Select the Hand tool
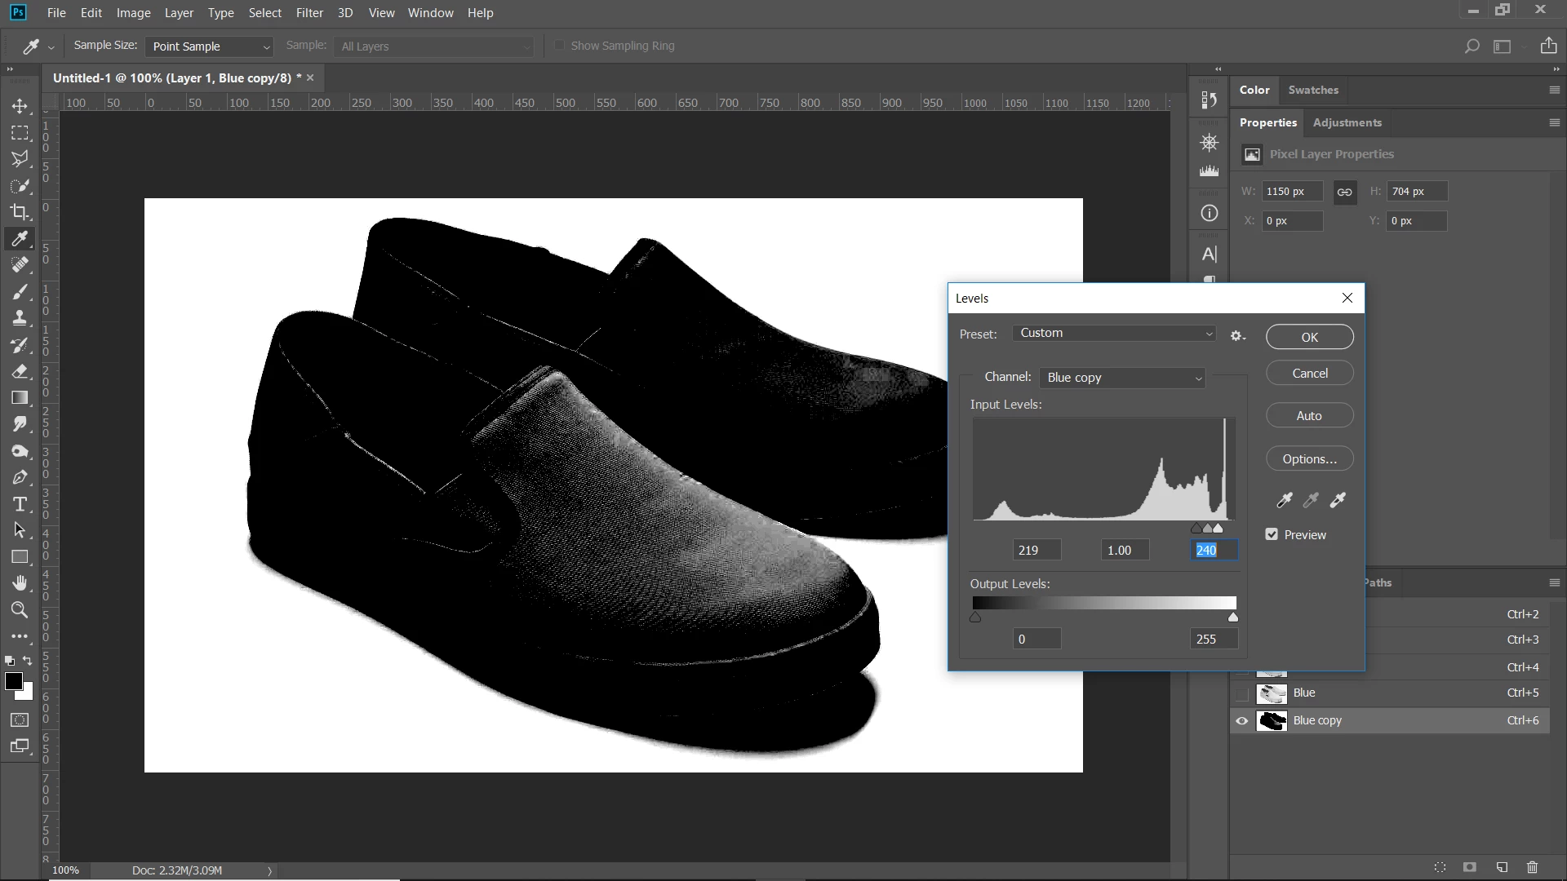 tap(20, 583)
